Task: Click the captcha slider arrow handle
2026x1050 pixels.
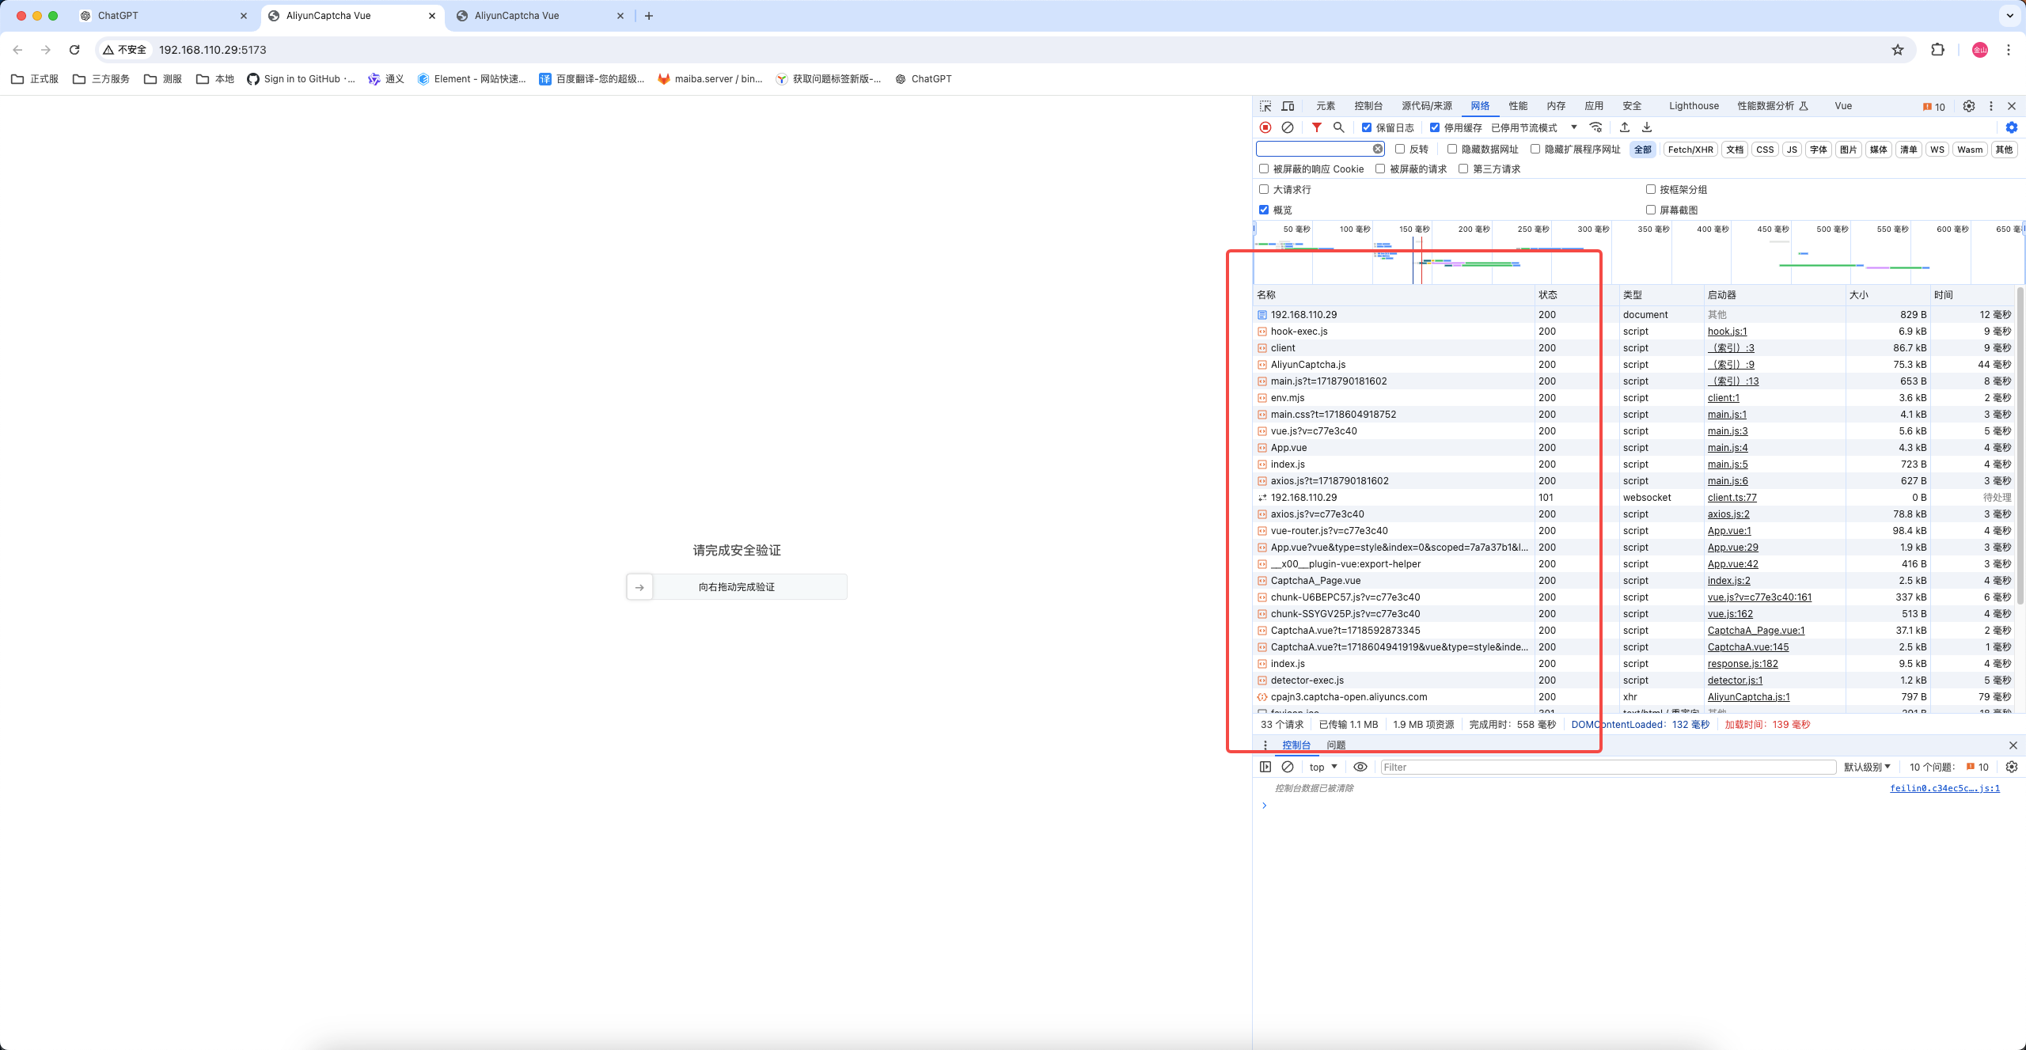Action: coord(639,587)
